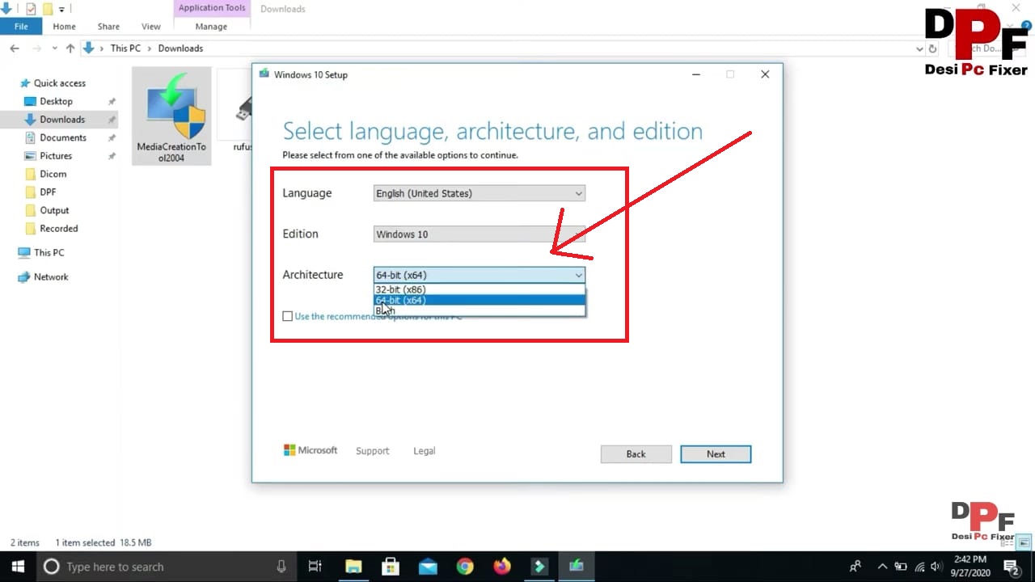Click the Microsoft logo in Setup

310,450
